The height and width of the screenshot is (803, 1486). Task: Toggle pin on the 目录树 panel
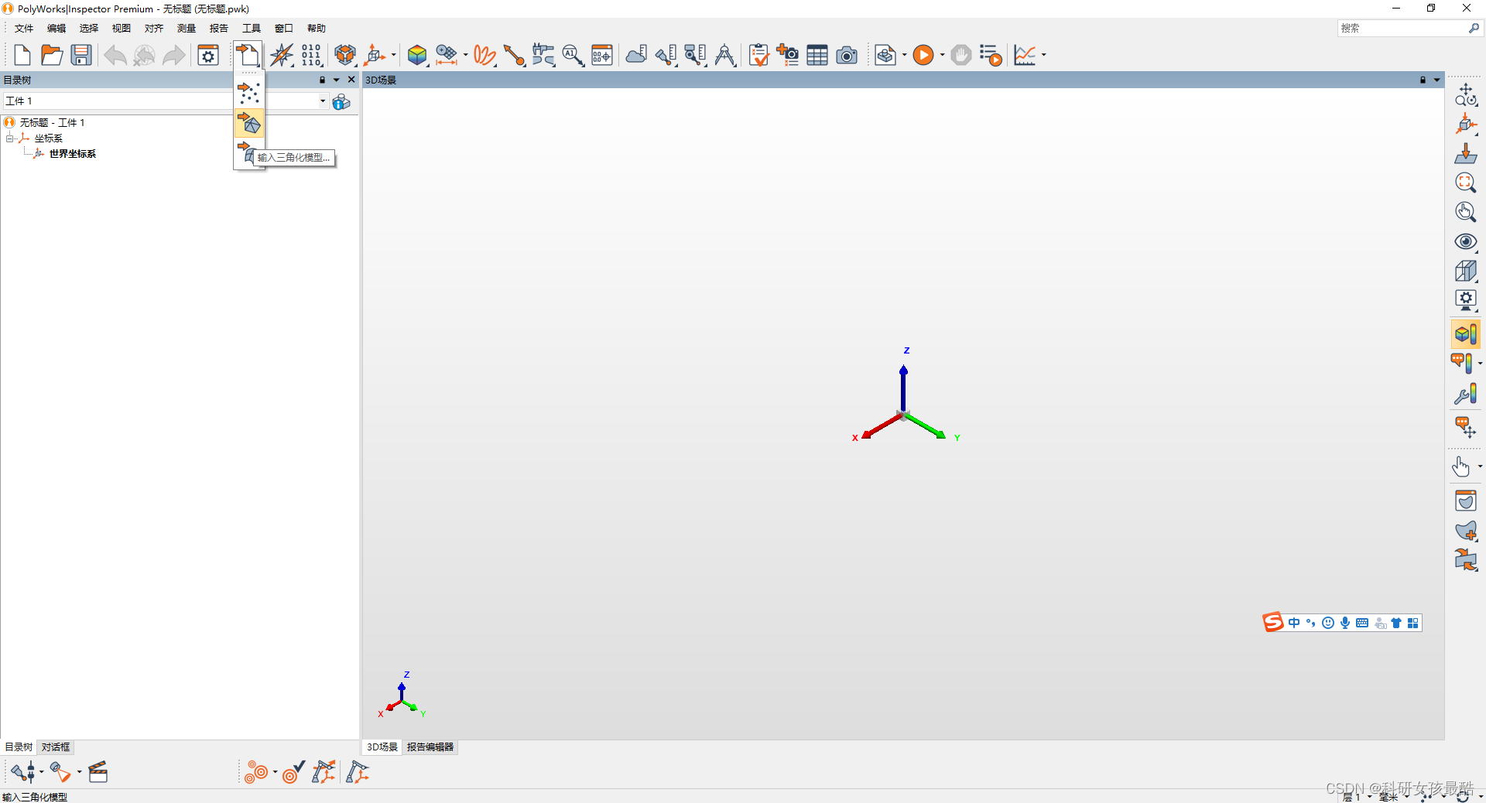[322, 80]
